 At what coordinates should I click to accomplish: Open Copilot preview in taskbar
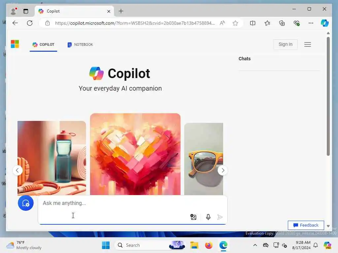[328, 245]
